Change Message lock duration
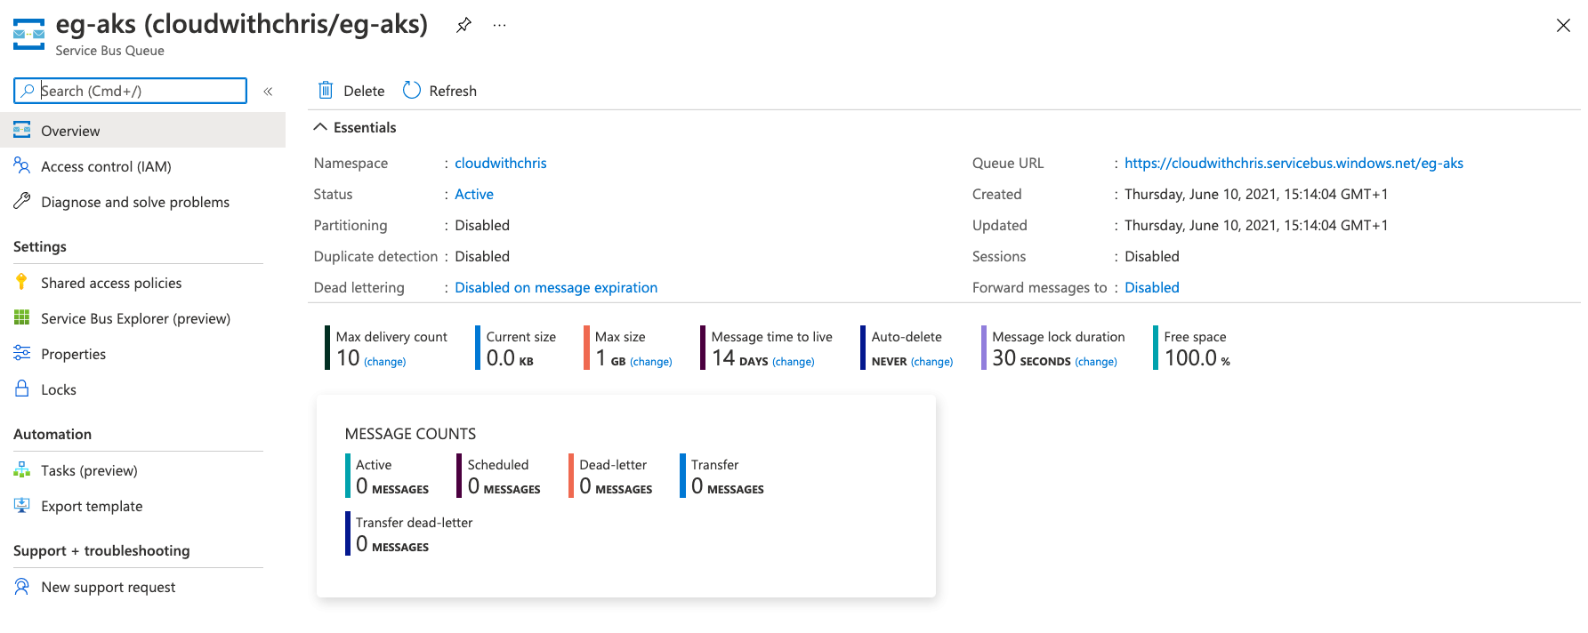 click(x=1096, y=362)
